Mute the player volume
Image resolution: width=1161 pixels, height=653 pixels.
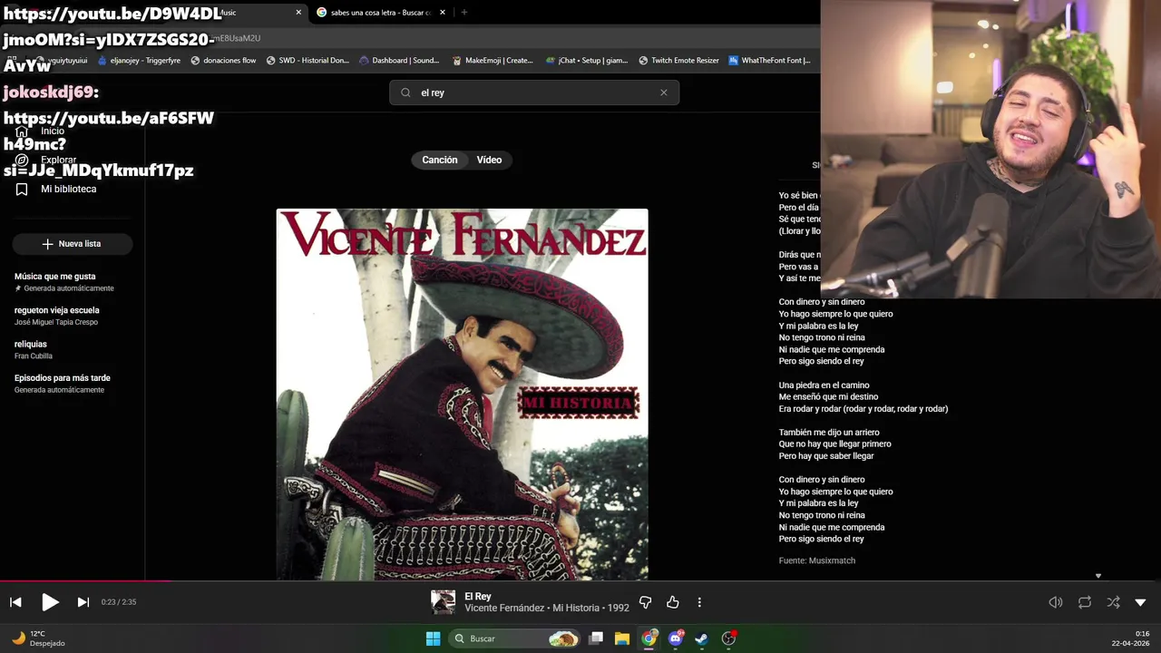(x=1056, y=602)
